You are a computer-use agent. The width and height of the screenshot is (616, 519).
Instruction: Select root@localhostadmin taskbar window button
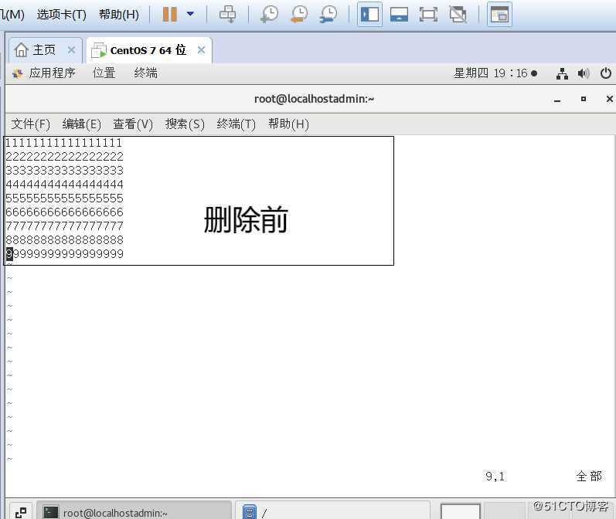134,511
